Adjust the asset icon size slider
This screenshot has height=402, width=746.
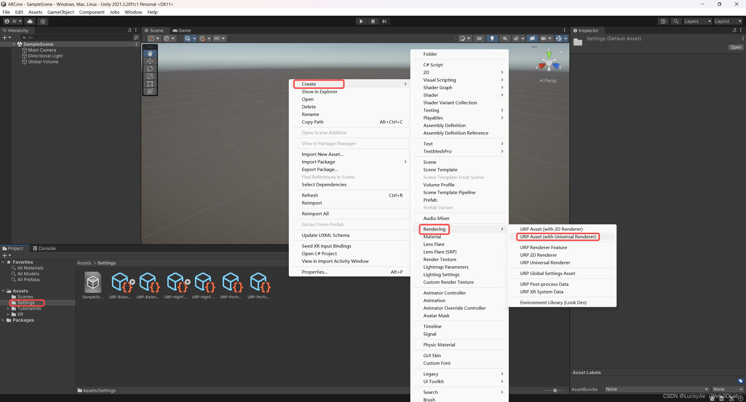pos(555,390)
